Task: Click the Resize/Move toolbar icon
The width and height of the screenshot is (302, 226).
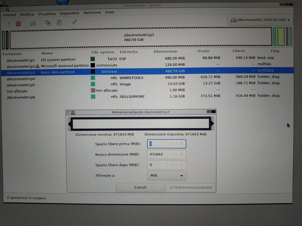Action: point(33,23)
